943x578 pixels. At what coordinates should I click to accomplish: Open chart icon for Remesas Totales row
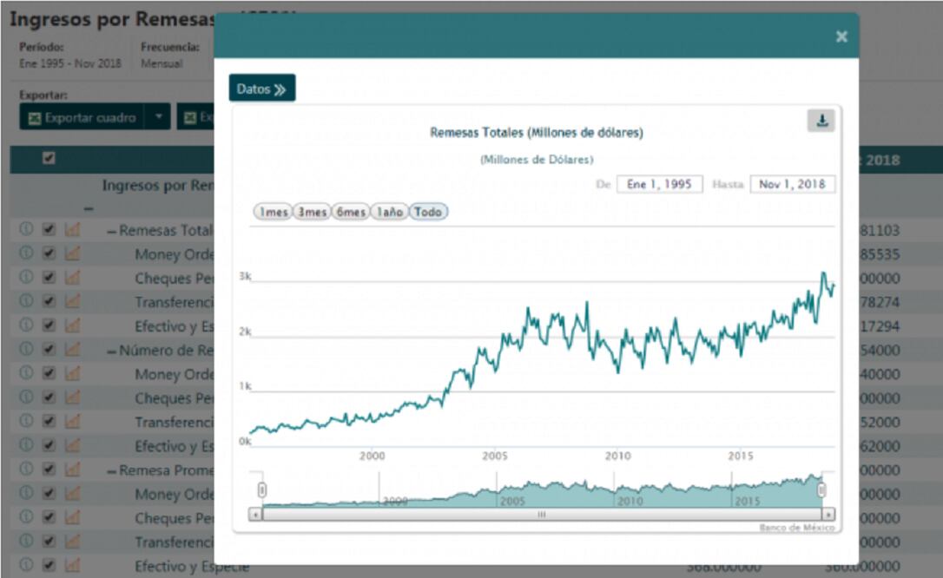pos(73,231)
